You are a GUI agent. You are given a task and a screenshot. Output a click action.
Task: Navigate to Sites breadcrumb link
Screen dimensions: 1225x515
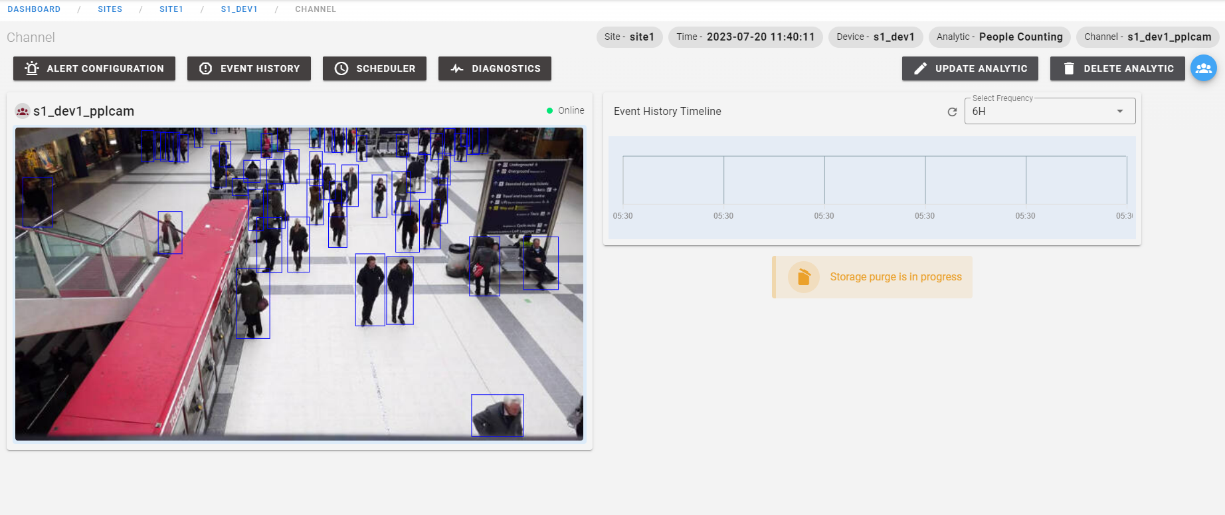[110, 9]
